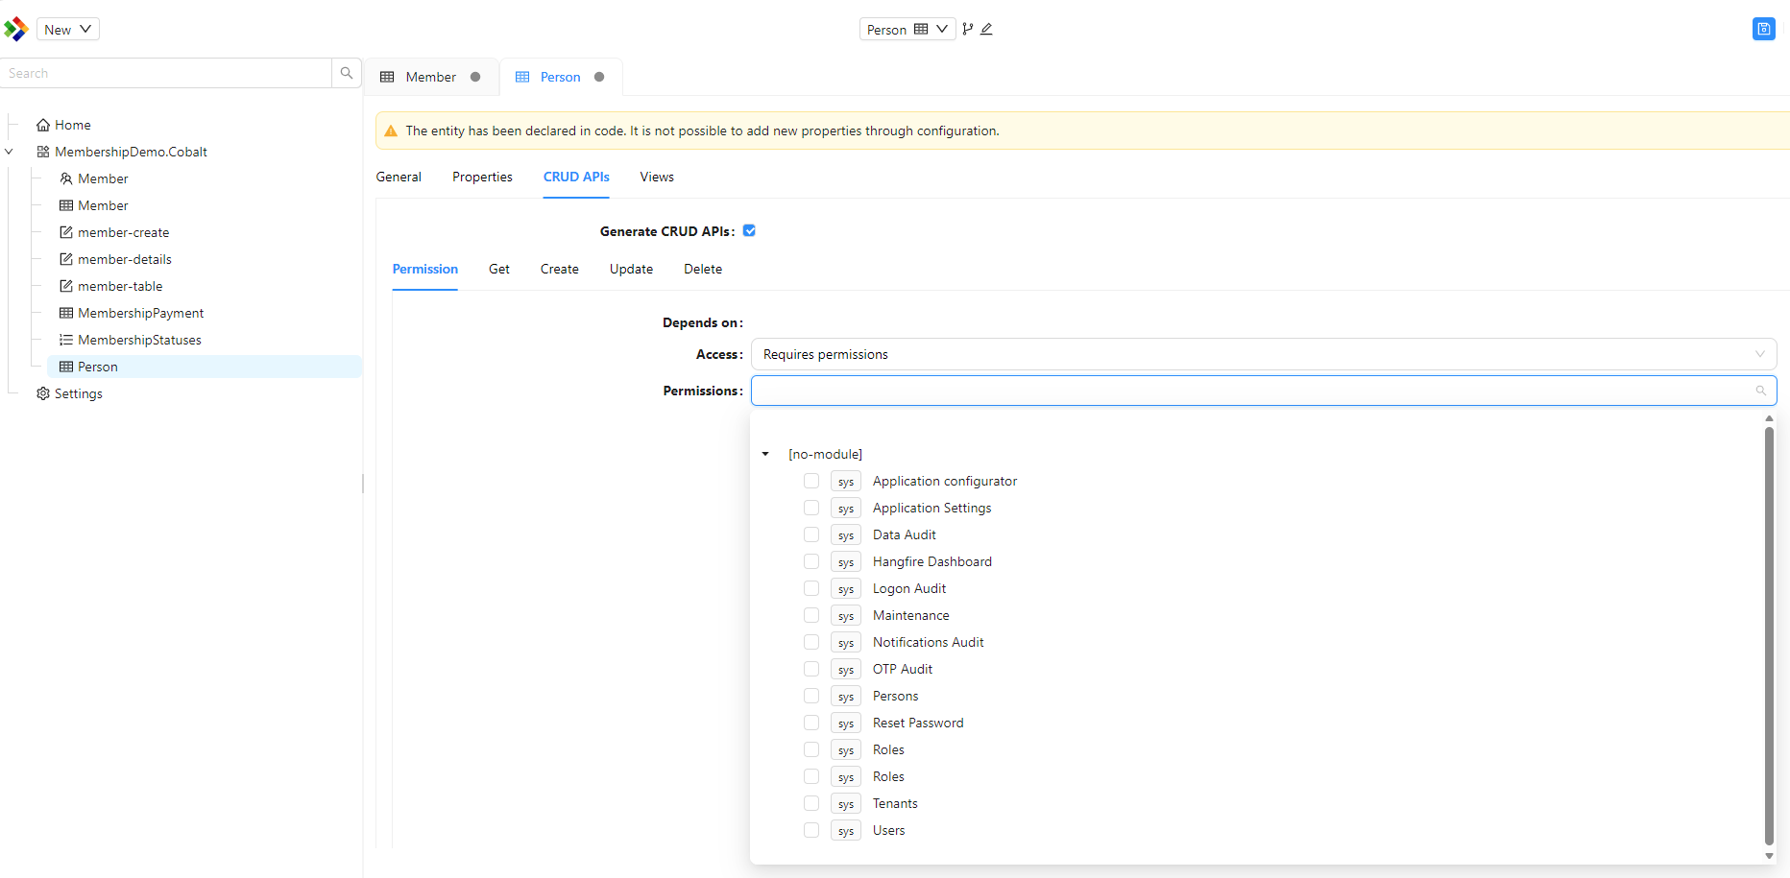Open the Delete sub-tab
The height and width of the screenshot is (878, 1790).
[703, 269]
